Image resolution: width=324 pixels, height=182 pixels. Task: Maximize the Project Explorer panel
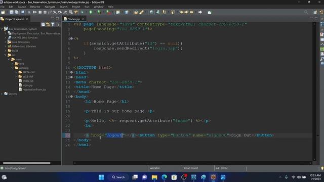pos(57,18)
